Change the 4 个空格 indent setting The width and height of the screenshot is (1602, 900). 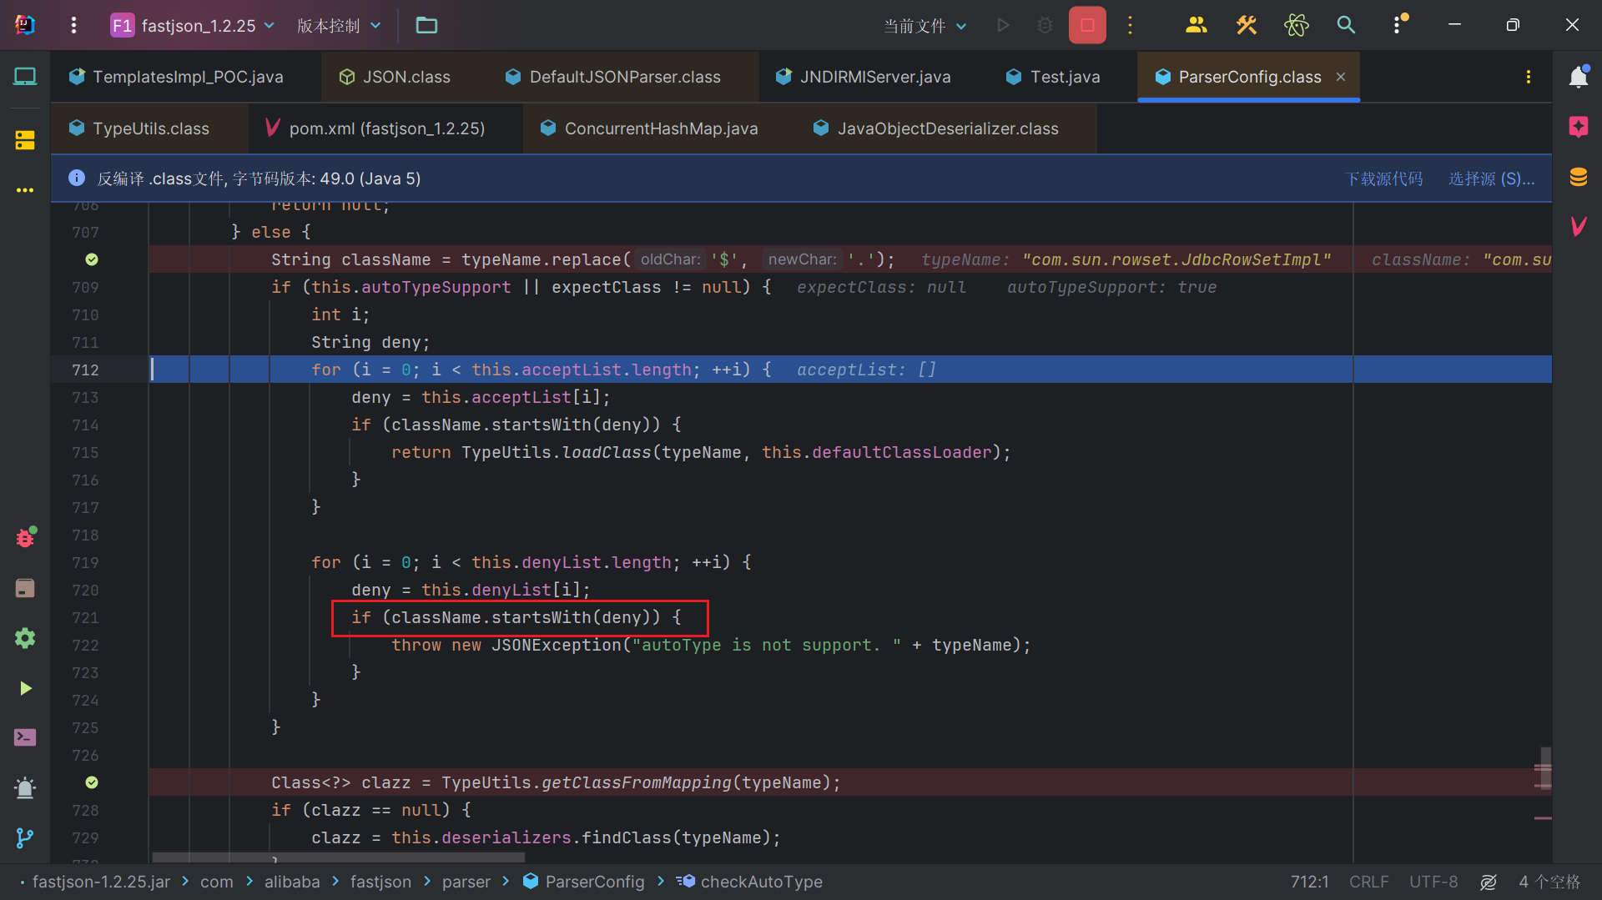1549,882
